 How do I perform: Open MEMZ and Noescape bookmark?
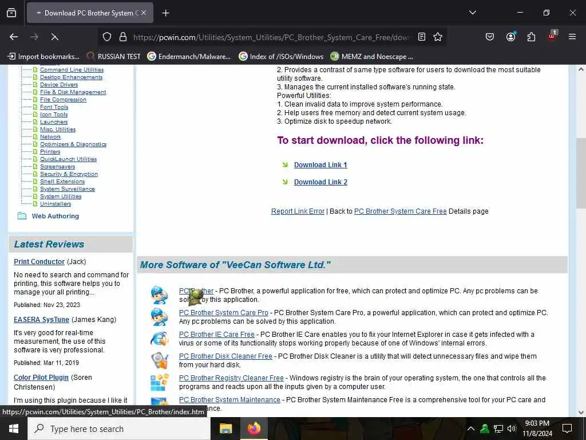(372, 57)
